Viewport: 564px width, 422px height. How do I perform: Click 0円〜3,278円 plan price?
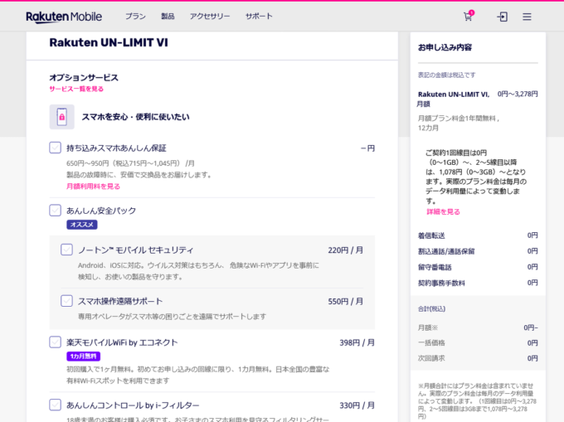(x=518, y=94)
